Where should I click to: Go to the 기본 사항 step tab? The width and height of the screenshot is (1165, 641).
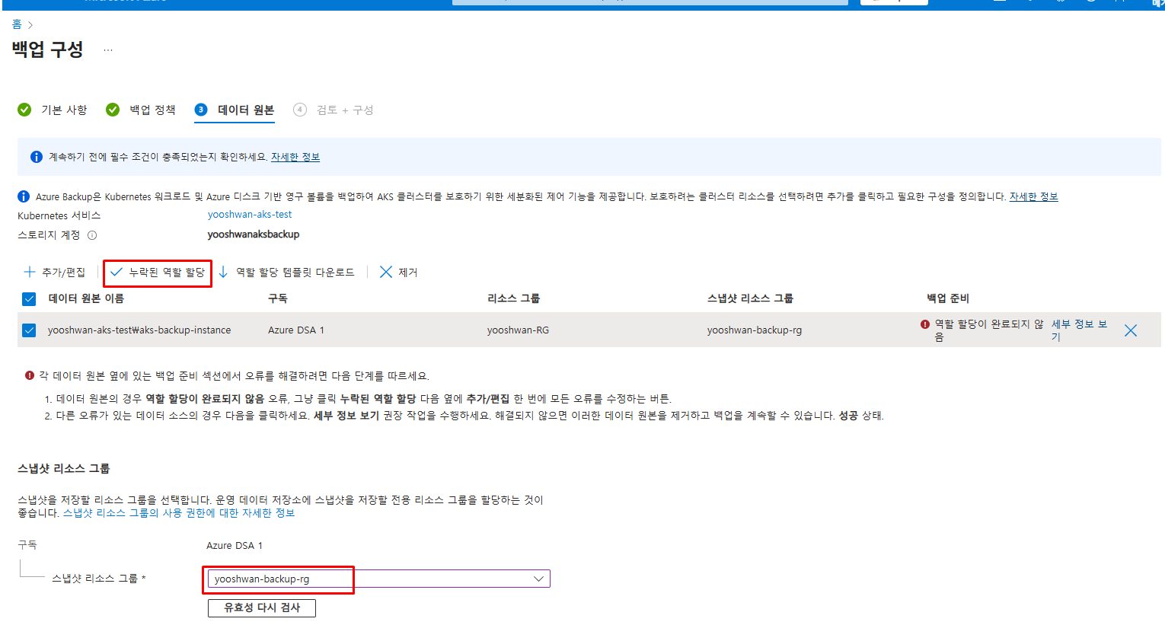[x=53, y=110]
